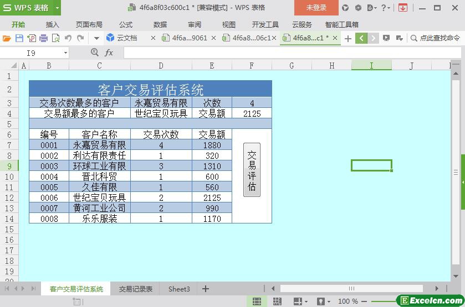The height and width of the screenshot is (307, 465).
Task: Open the 插入 ribbon tab
Action: click(52, 24)
